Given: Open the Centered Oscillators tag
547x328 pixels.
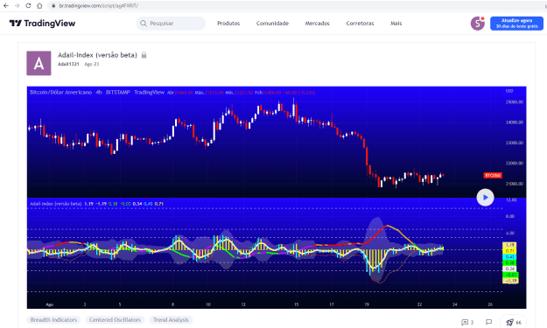Looking at the screenshot, I should point(115,319).
